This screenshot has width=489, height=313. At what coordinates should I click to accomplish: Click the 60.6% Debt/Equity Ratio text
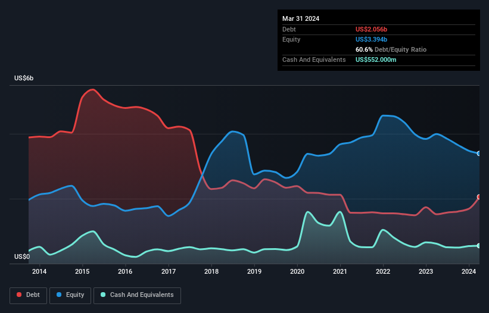(391, 49)
